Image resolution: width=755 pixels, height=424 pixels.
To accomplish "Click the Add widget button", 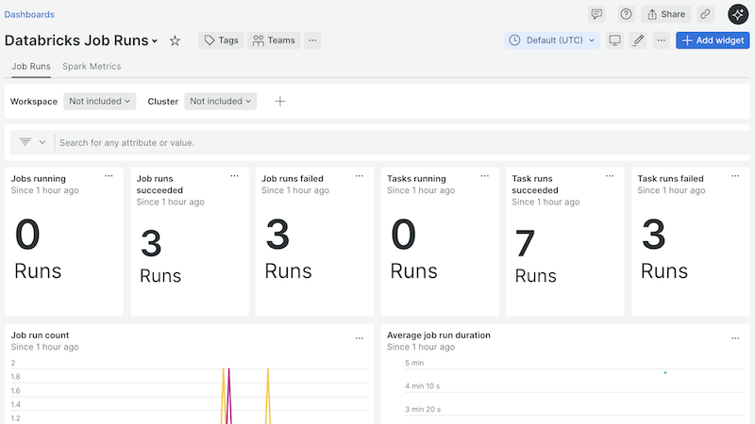I will [713, 41].
